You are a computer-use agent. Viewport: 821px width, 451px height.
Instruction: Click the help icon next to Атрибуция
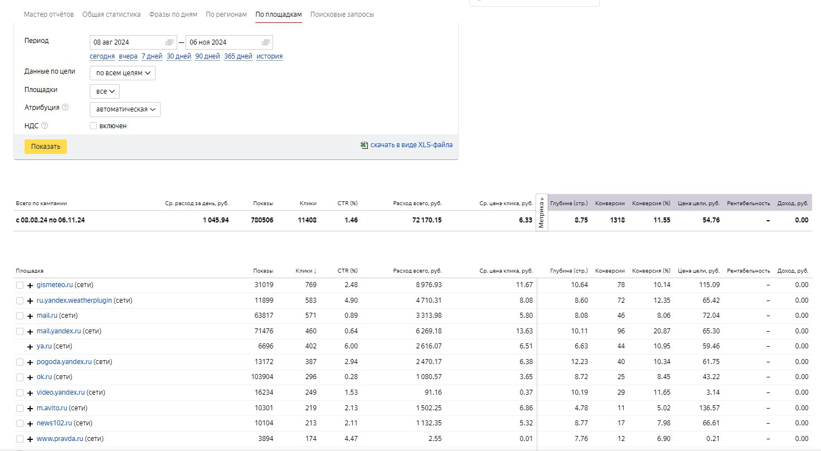click(65, 107)
